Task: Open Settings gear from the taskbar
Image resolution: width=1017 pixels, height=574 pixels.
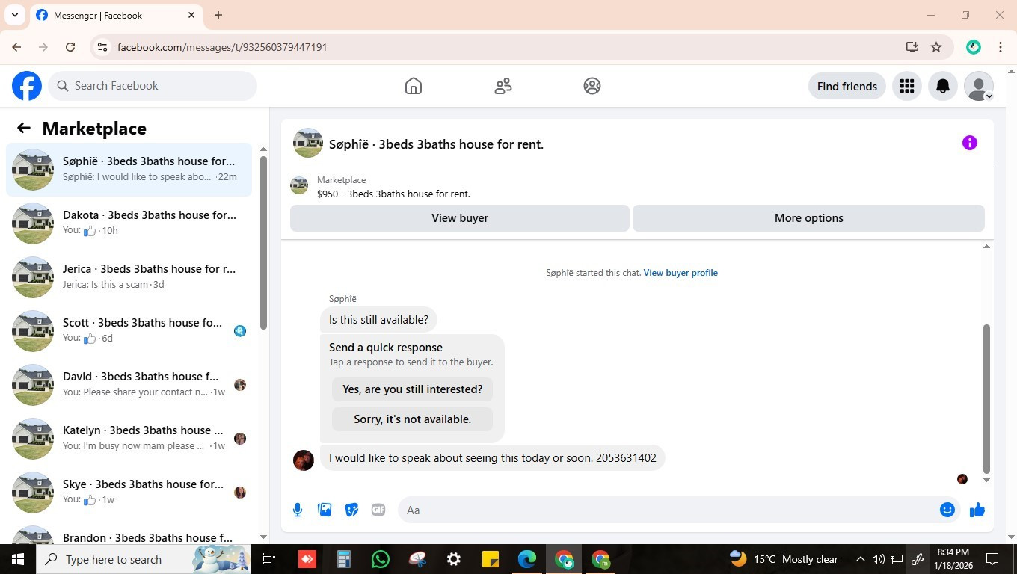Action: coord(454,559)
